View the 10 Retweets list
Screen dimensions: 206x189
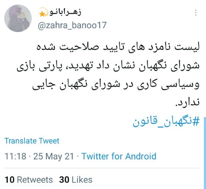(29, 179)
